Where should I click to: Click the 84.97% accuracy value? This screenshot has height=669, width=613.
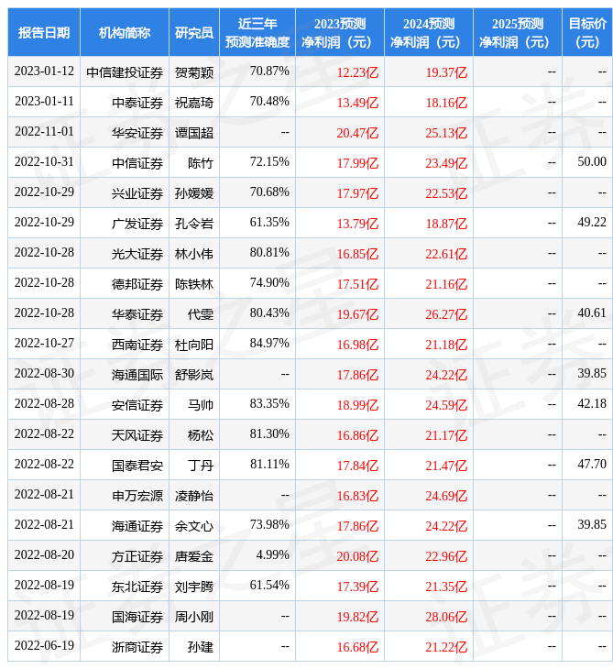pos(269,344)
